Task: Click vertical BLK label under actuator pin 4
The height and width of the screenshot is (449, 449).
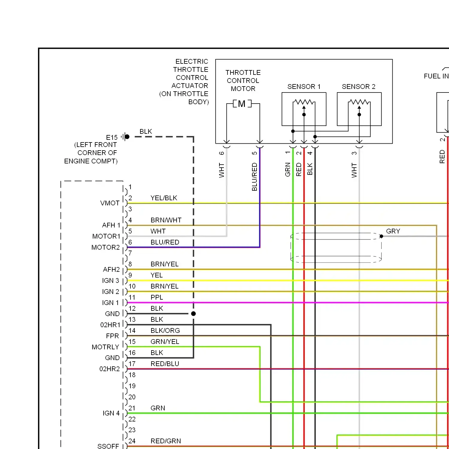Action: (x=310, y=169)
